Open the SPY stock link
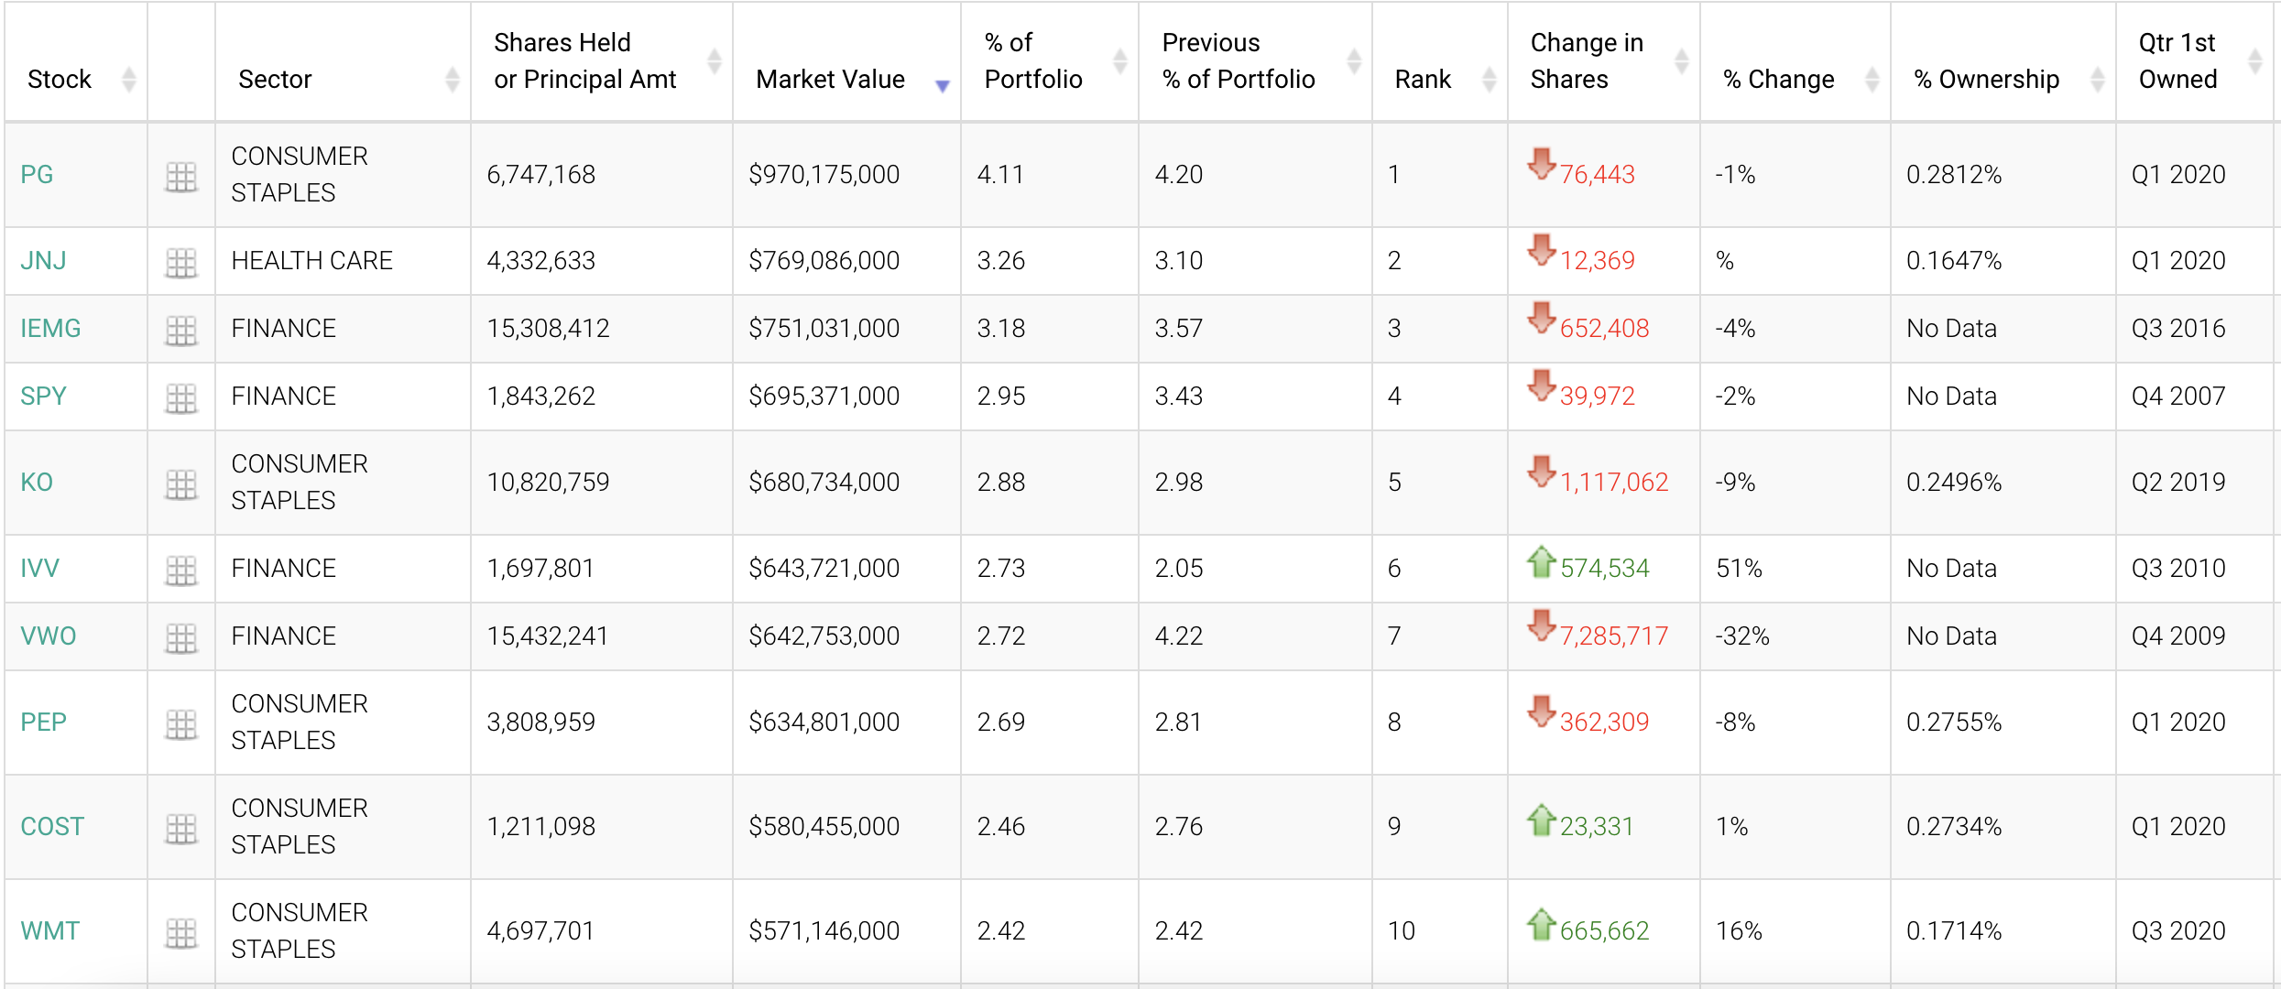 coord(43,396)
